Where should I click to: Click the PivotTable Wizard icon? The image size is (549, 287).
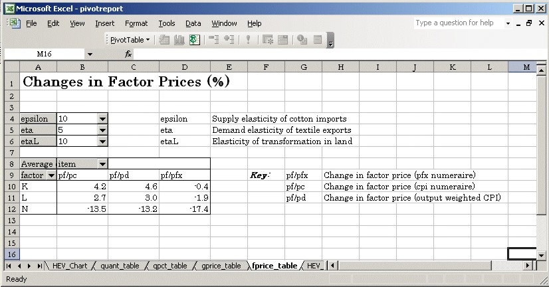[194, 40]
